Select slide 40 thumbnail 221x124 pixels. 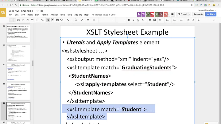point(18,72)
